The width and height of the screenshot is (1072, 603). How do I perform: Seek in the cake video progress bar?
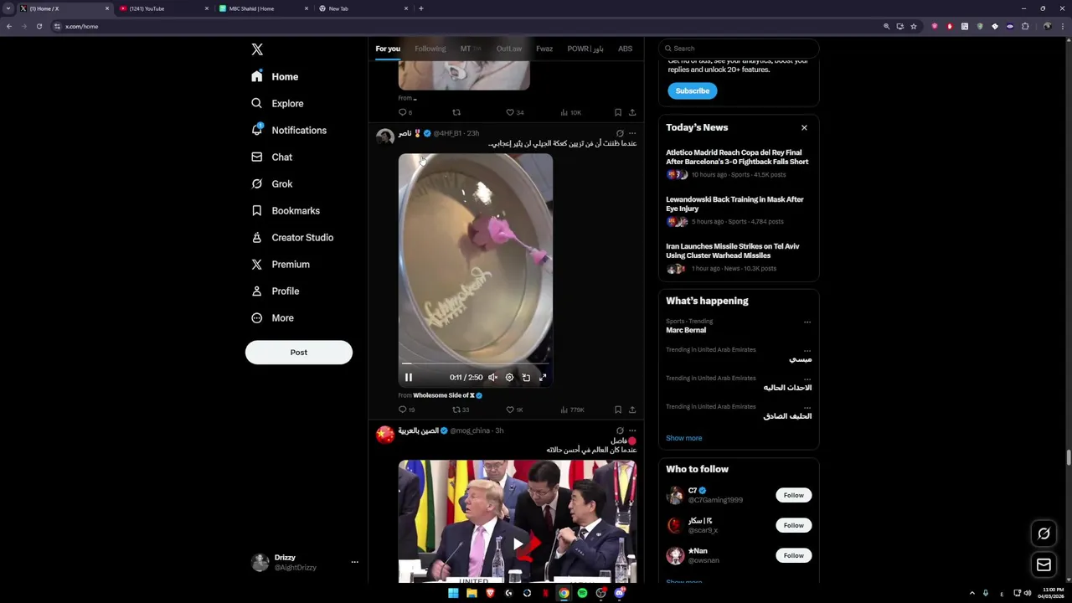[476, 363]
